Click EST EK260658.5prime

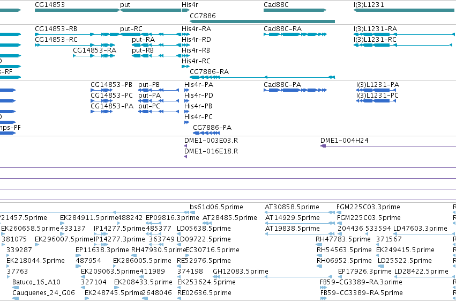tap(30, 229)
